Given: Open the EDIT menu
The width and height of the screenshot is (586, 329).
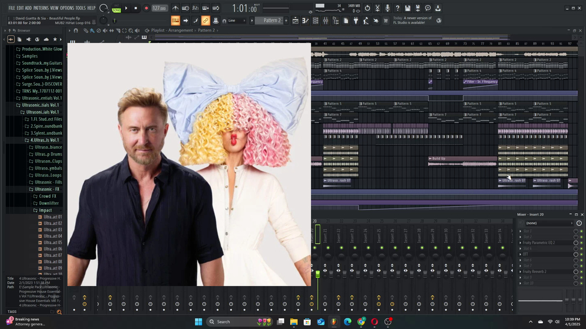Looking at the screenshot, I should coord(20,8).
